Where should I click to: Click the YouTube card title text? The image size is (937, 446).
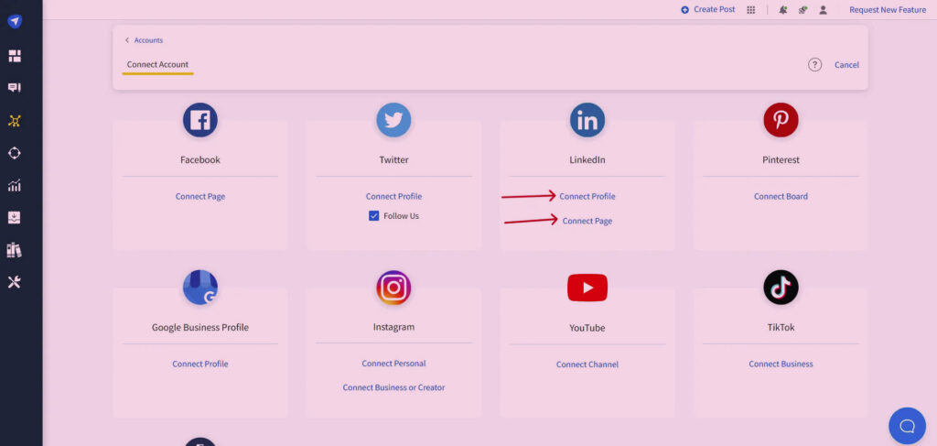pyautogui.click(x=587, y=328)
